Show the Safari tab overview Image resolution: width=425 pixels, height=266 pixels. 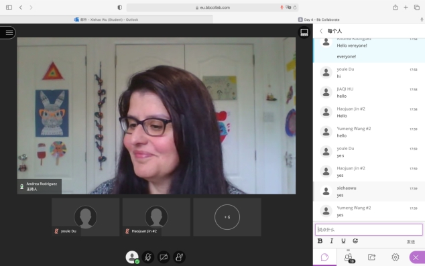[416, 7]
